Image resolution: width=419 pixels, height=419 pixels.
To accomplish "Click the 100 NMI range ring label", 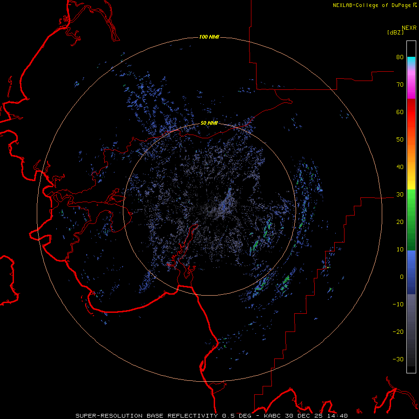I will [209, 37].
